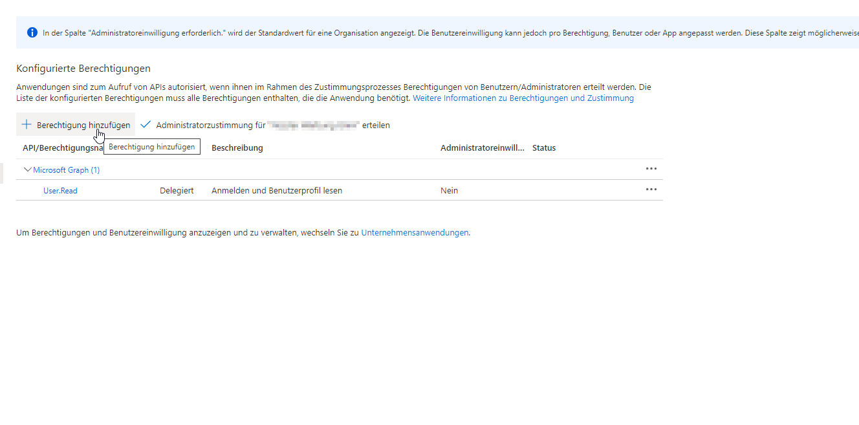Click the plus icon for Berechtigung hinzufügen
859x425 pixels.
(27, 125)
